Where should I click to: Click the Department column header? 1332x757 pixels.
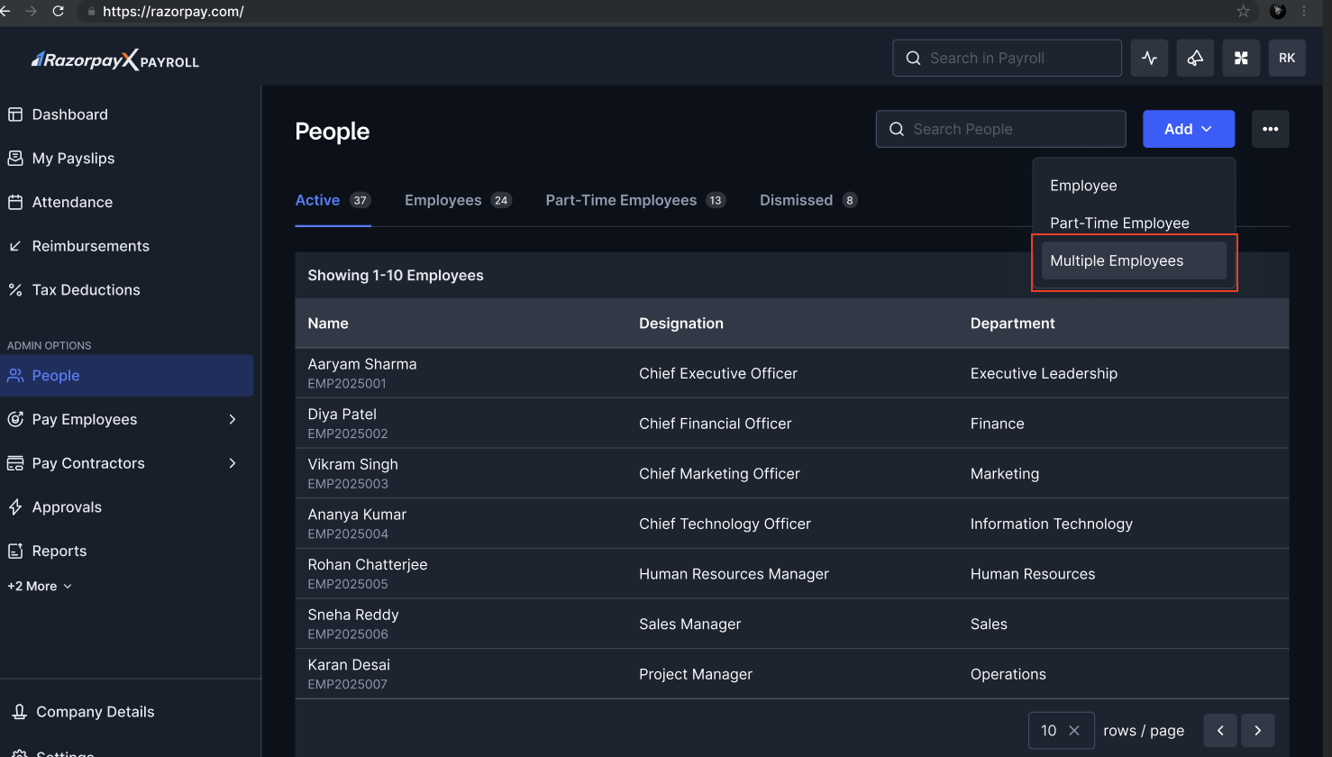point(1012,324)
